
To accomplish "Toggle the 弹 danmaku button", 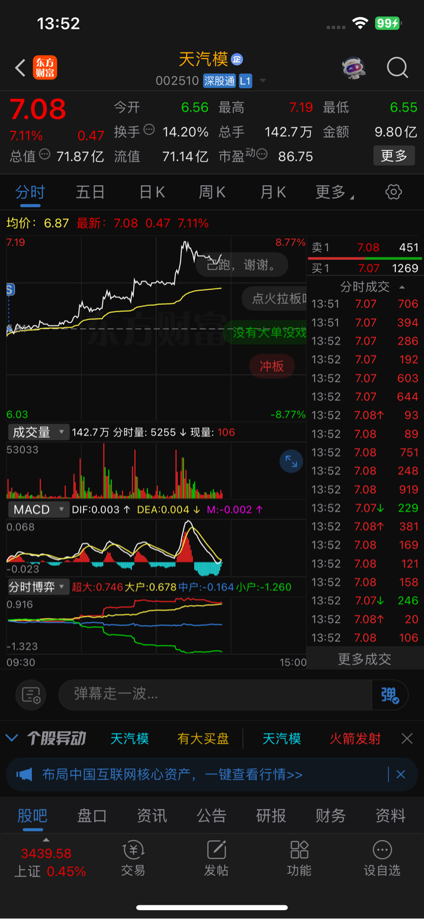I will click(x=390, y=695).
